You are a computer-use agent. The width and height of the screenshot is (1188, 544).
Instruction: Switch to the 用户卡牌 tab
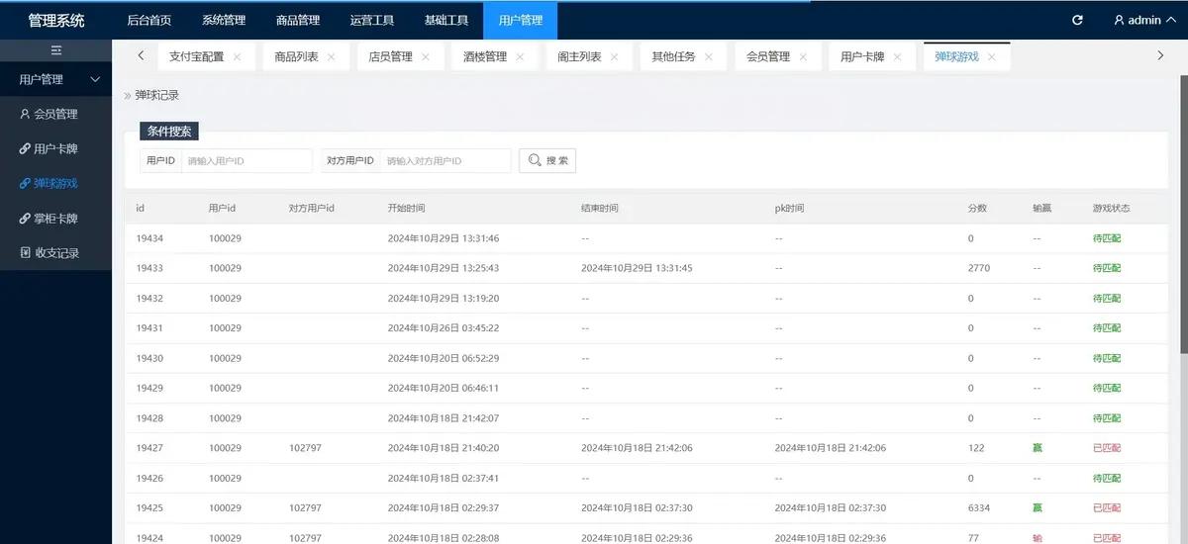(862, 57)
